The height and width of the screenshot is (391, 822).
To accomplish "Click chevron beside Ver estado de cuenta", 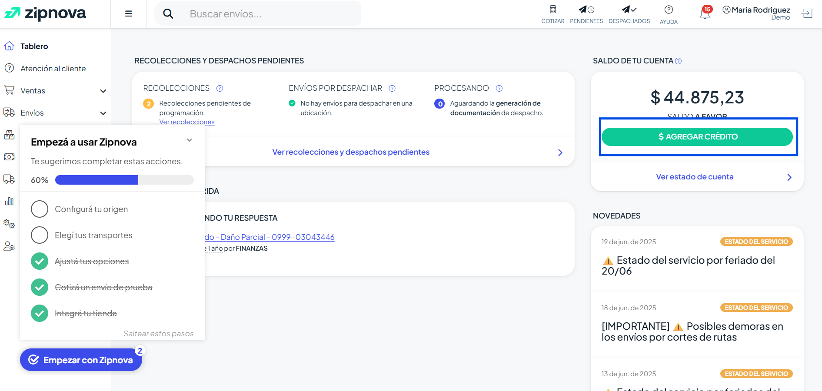I will [x=789, y=177].
